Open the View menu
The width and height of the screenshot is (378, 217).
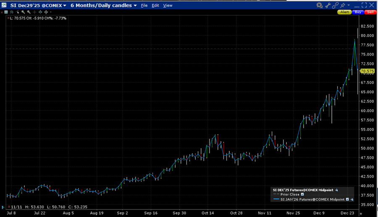(168, 5)
